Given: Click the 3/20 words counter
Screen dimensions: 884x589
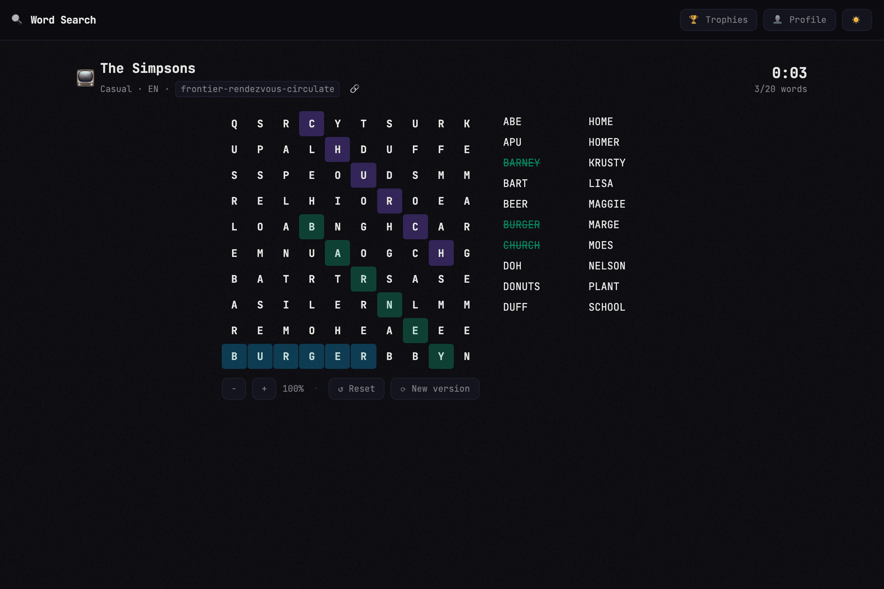Looking at the screenshot, I should (x=780, y=89).
